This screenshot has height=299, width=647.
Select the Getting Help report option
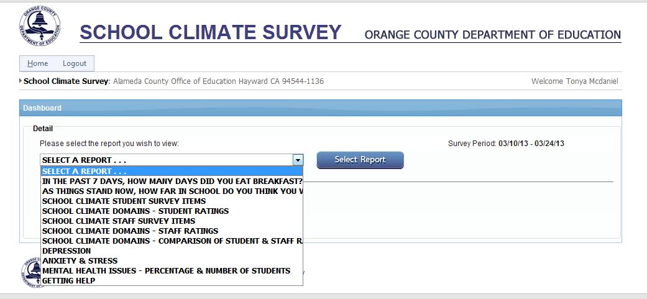tap(68, 280)
